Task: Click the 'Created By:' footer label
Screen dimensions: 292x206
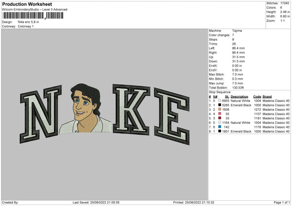Action: [x=10, y=202]
